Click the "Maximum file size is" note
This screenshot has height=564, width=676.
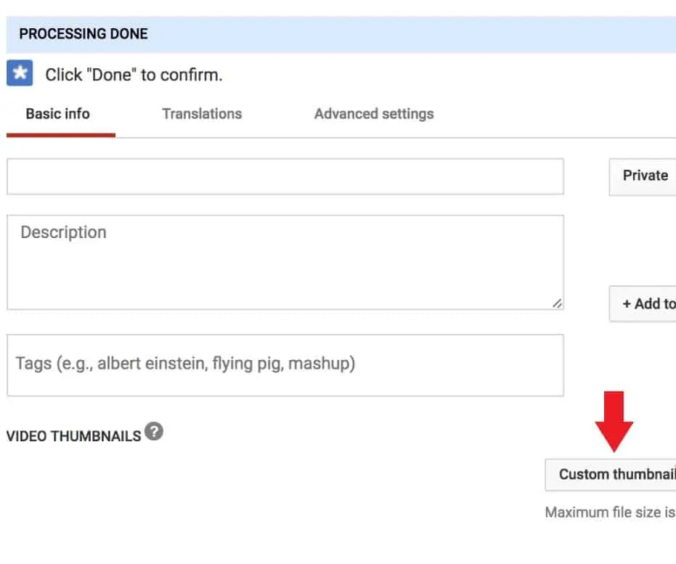pyautogui.click(x=610, y=512)
